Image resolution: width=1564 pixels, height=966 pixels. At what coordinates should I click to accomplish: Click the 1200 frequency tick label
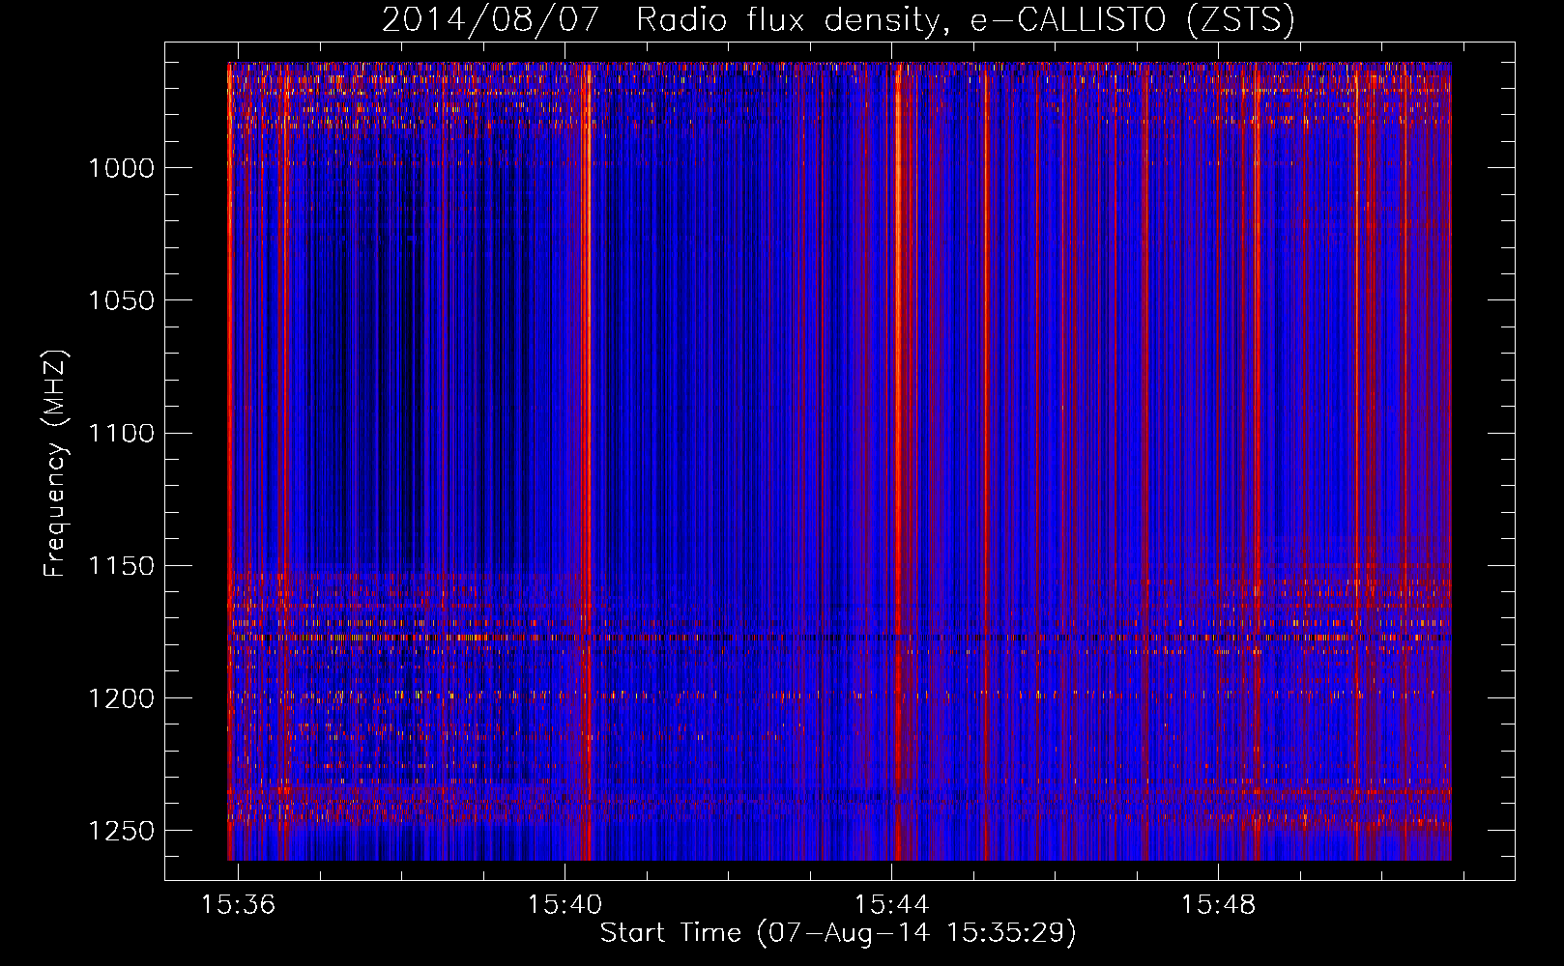coord(121,698)
